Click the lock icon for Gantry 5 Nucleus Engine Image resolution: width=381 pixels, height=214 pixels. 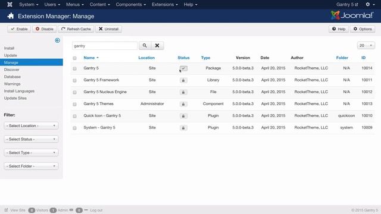[x=183, y=92]
